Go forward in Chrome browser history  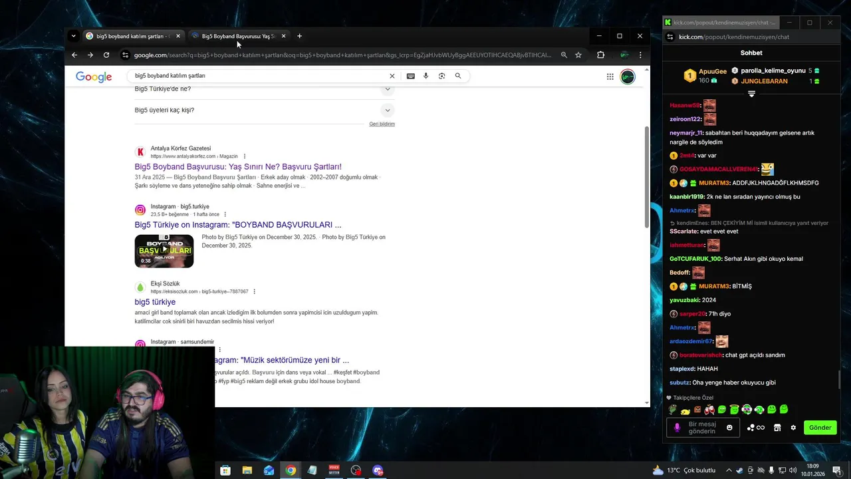90,55
